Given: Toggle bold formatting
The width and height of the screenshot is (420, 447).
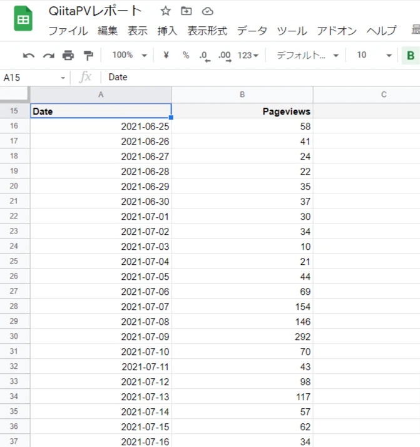Looking at the screenshot, I should coord(411,55).
